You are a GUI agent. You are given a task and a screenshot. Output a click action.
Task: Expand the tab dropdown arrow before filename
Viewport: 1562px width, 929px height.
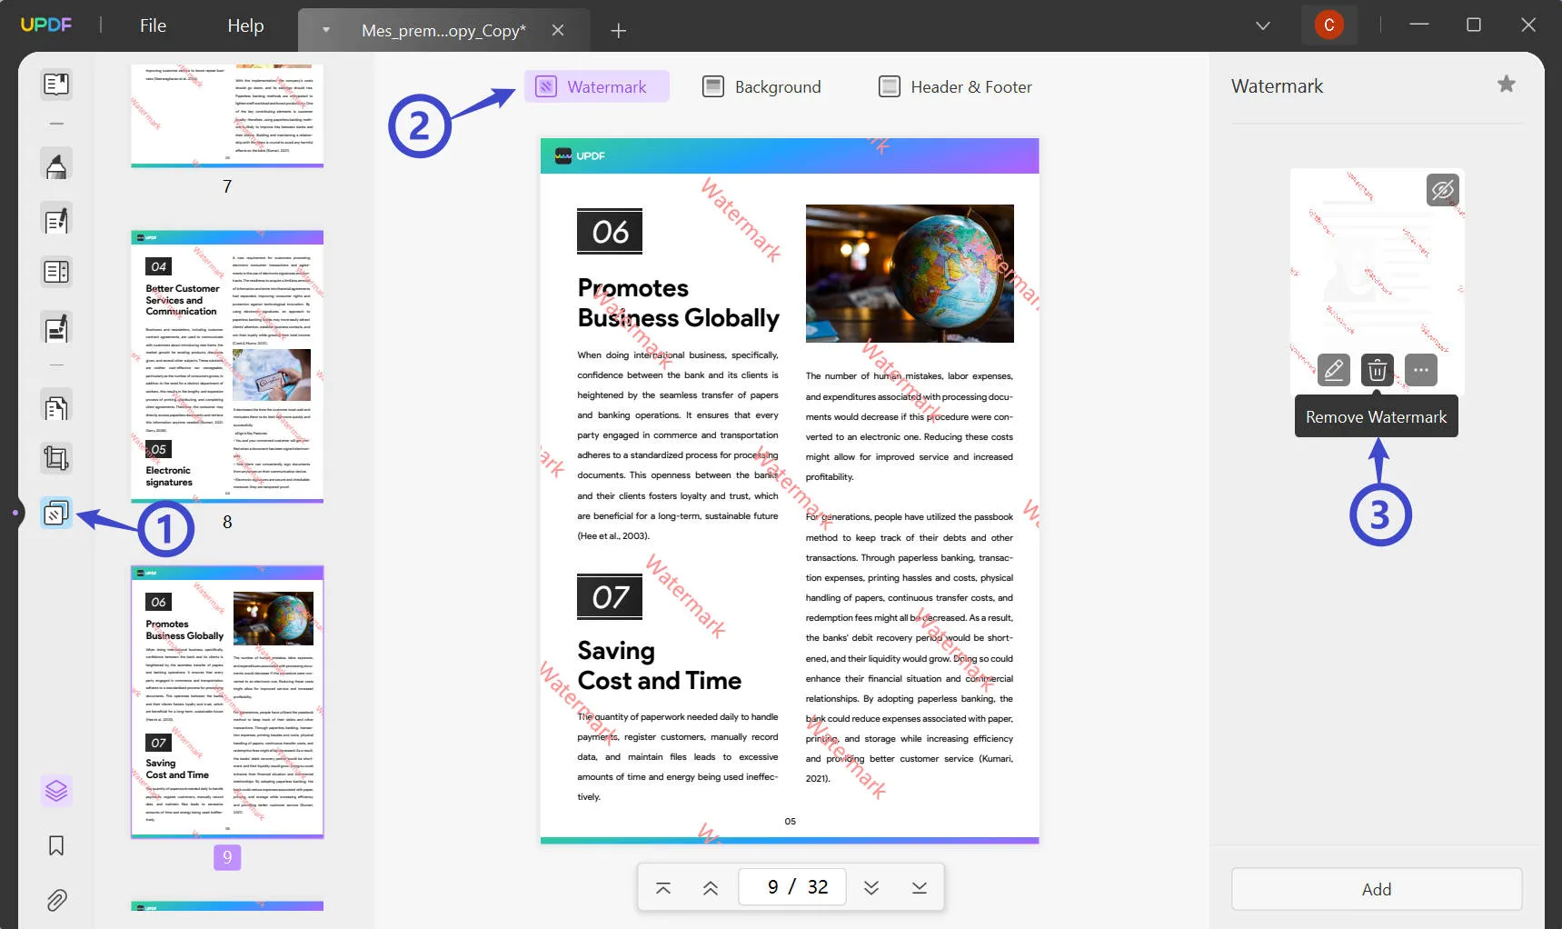pyautogui.click(x=326, y=30)
